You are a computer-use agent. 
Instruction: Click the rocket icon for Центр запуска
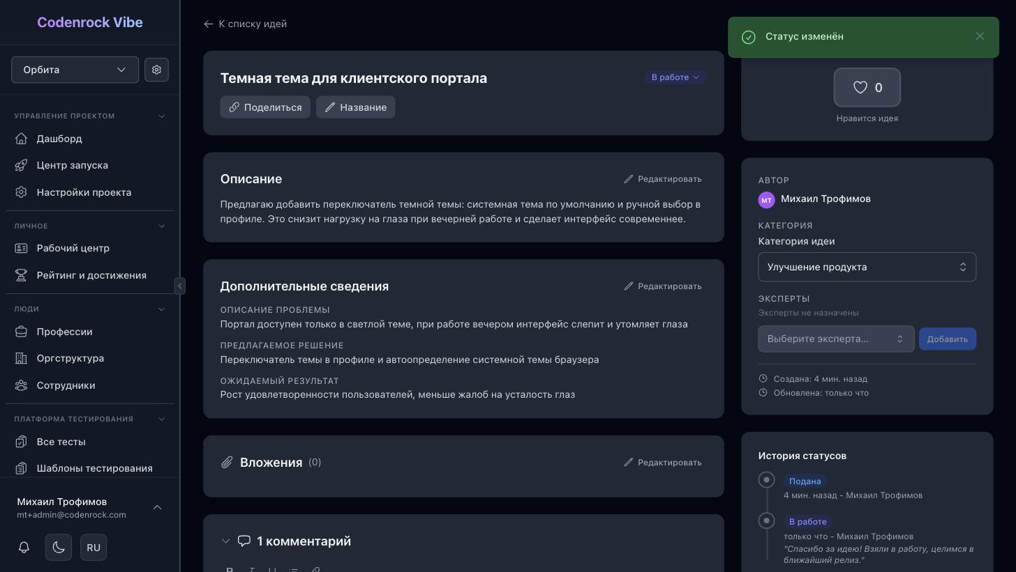(x=22, y=165)
